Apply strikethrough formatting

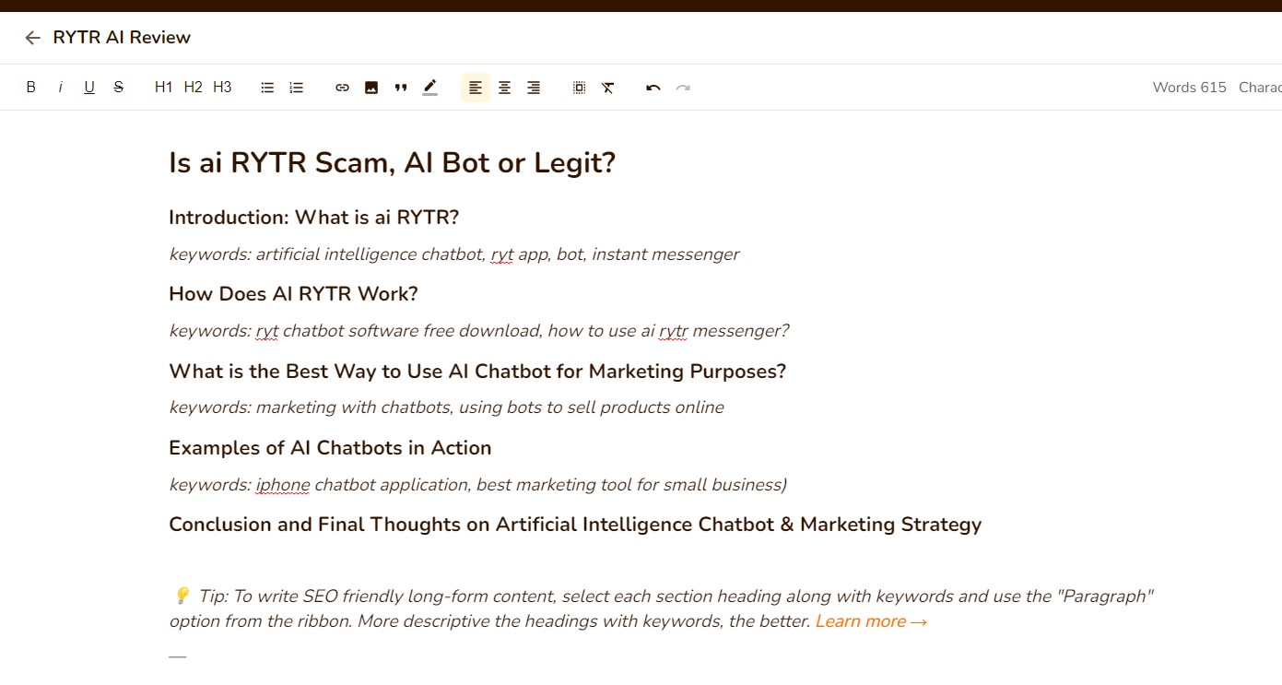click(x=119, y=88)
